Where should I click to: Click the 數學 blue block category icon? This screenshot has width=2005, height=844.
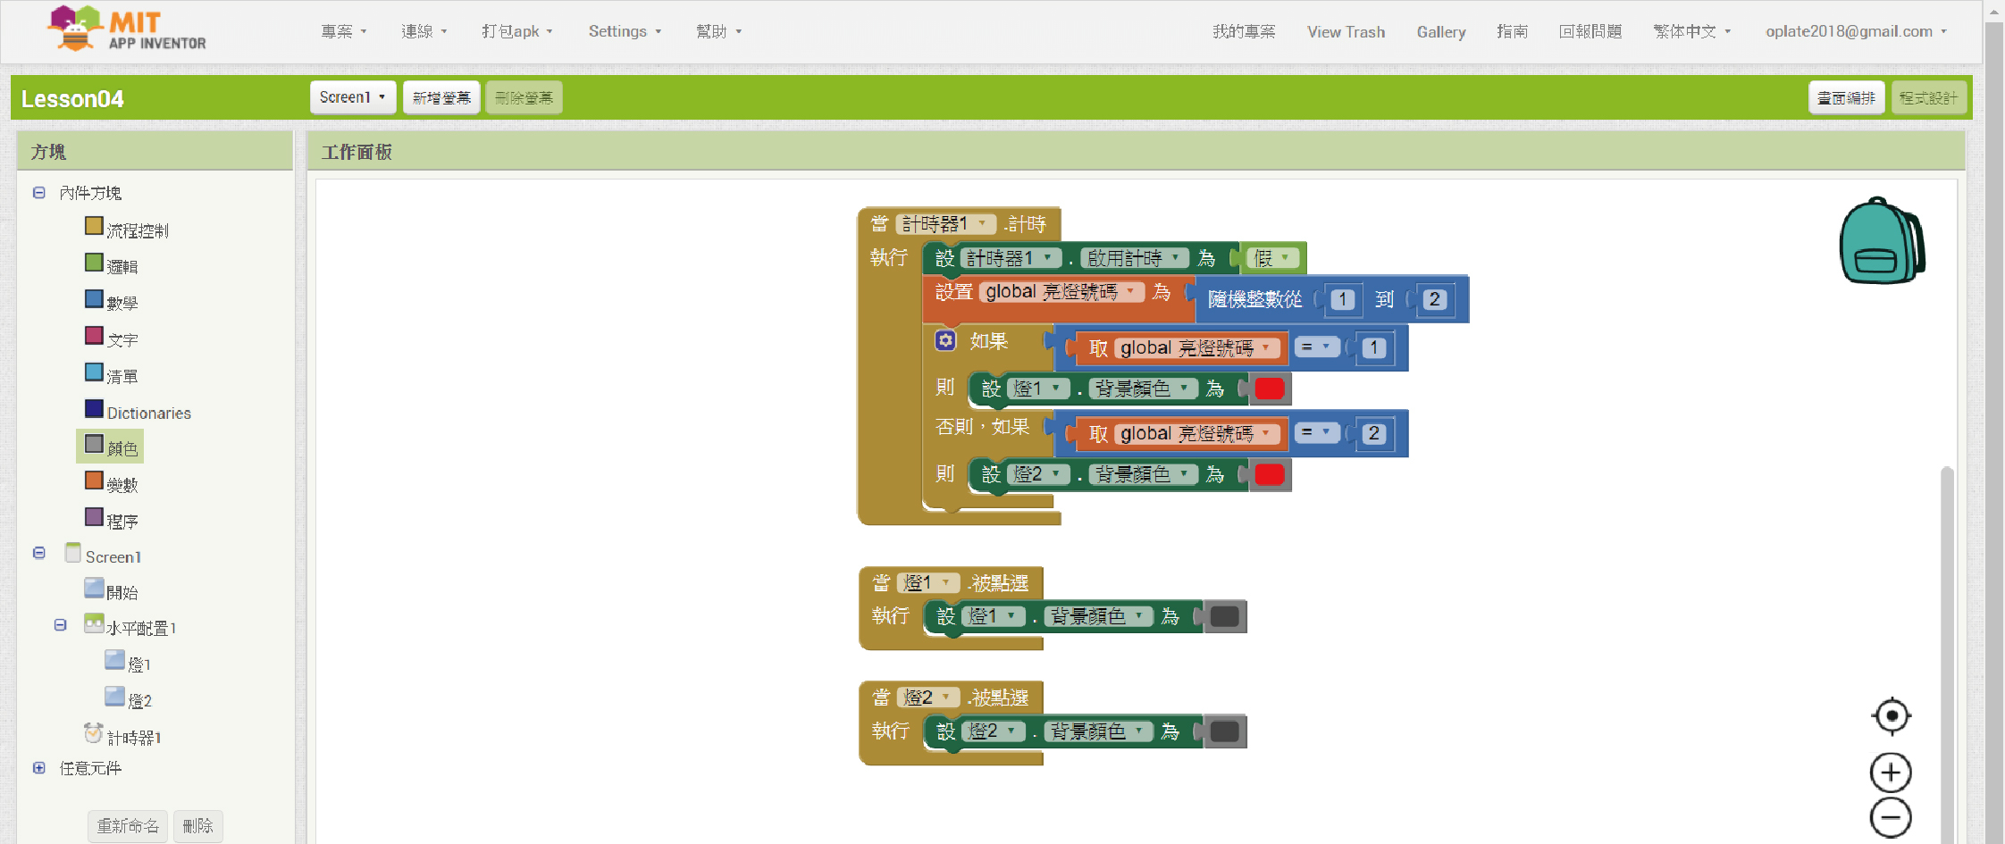[x=94, y=299]
